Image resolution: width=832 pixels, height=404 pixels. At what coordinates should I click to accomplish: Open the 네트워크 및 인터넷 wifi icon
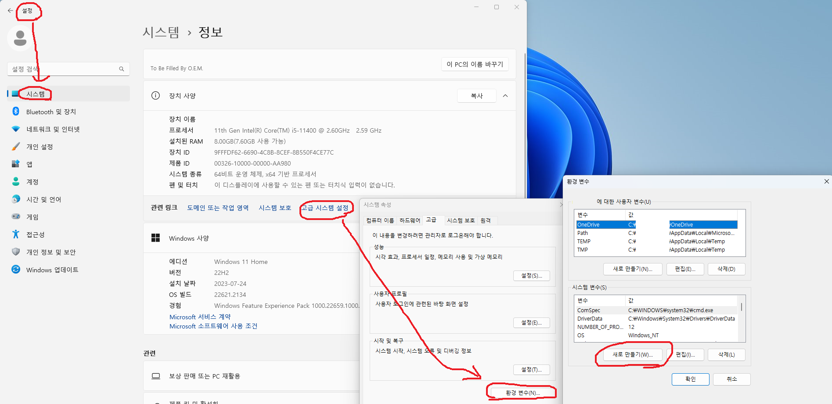(x=16, y=129)
